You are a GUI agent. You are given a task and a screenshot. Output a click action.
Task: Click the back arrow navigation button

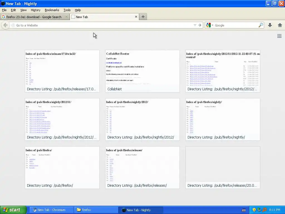(6, 25)
